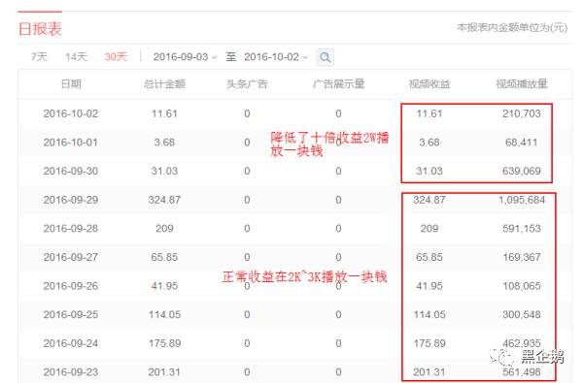The height and width of the screenshot is (383, 583).
Task: Click the 广告展示量 column header
Action: pos(338,84)
